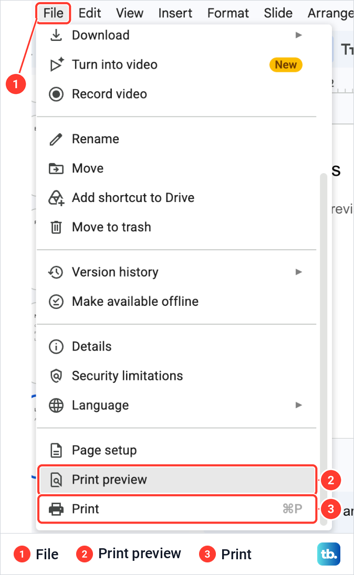This screenshot has width=354, height=575.
Task: Choose Print preview text
Action: click(109, 480)
